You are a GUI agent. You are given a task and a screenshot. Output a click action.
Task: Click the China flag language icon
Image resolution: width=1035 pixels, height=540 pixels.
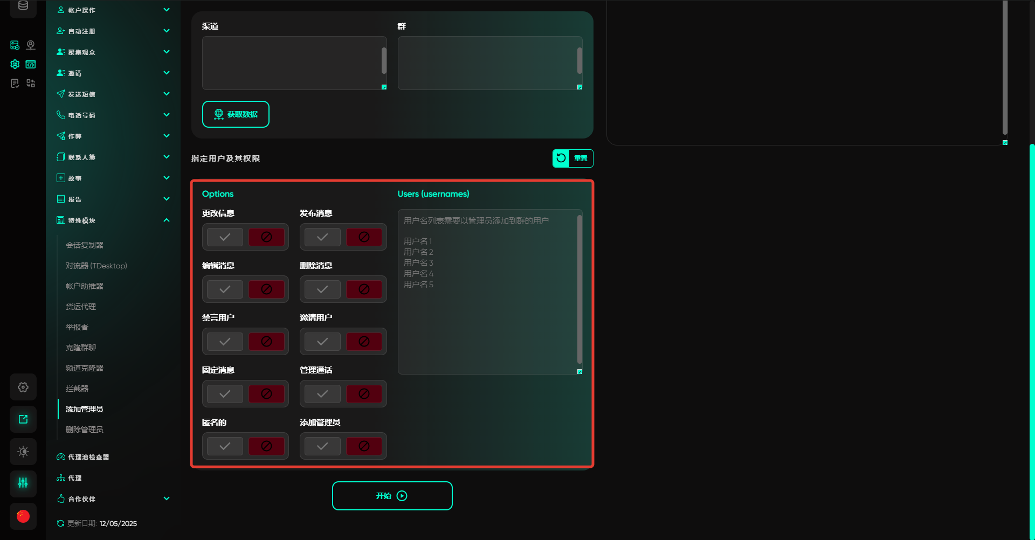(23, 516)
